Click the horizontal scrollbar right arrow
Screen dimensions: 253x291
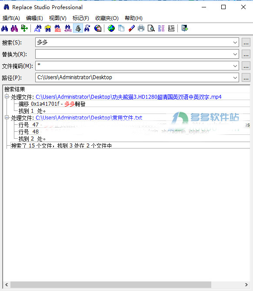(246, 284)
